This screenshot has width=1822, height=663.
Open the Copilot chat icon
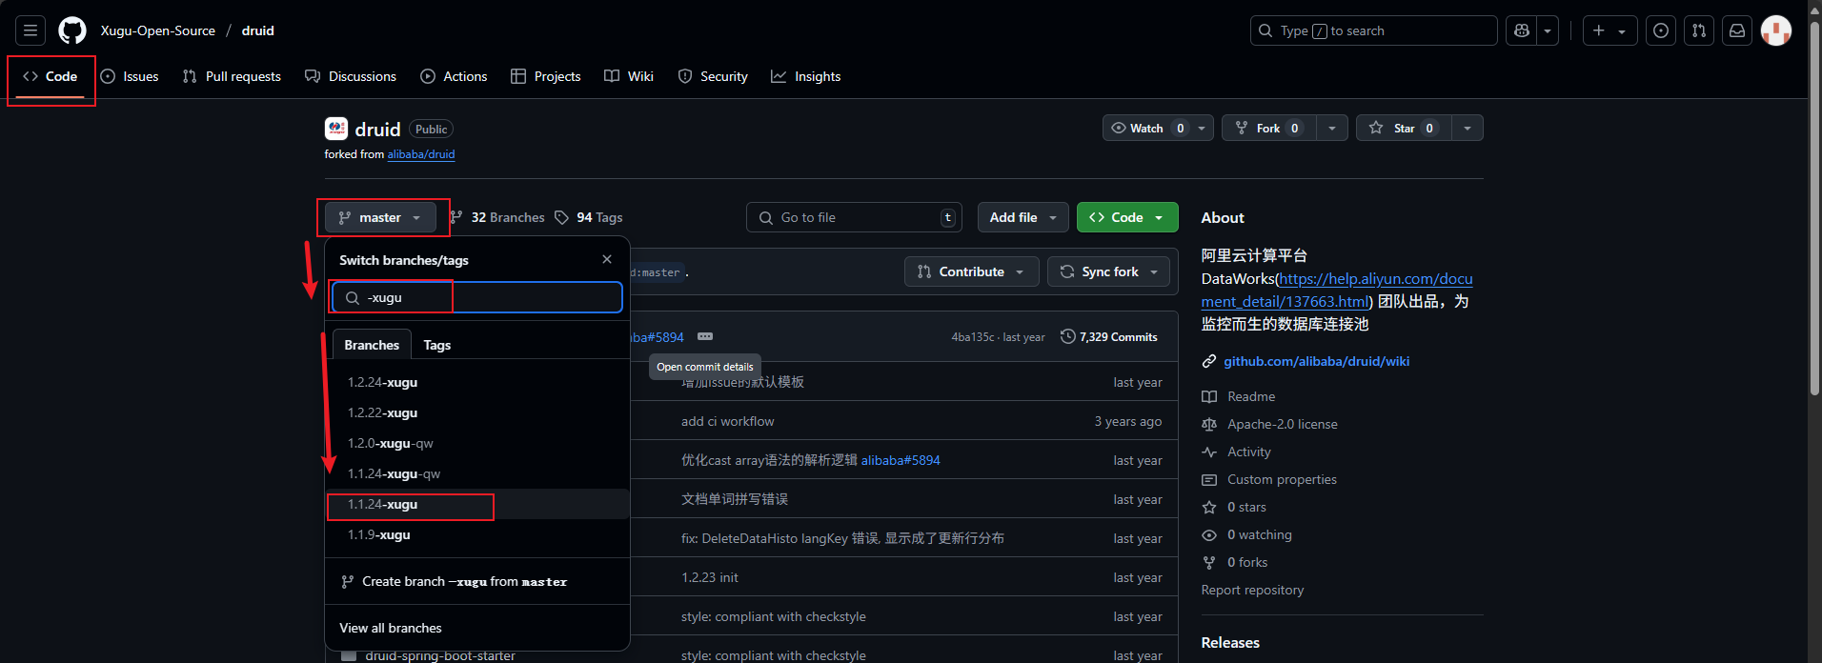click(x=1522, y=30)
